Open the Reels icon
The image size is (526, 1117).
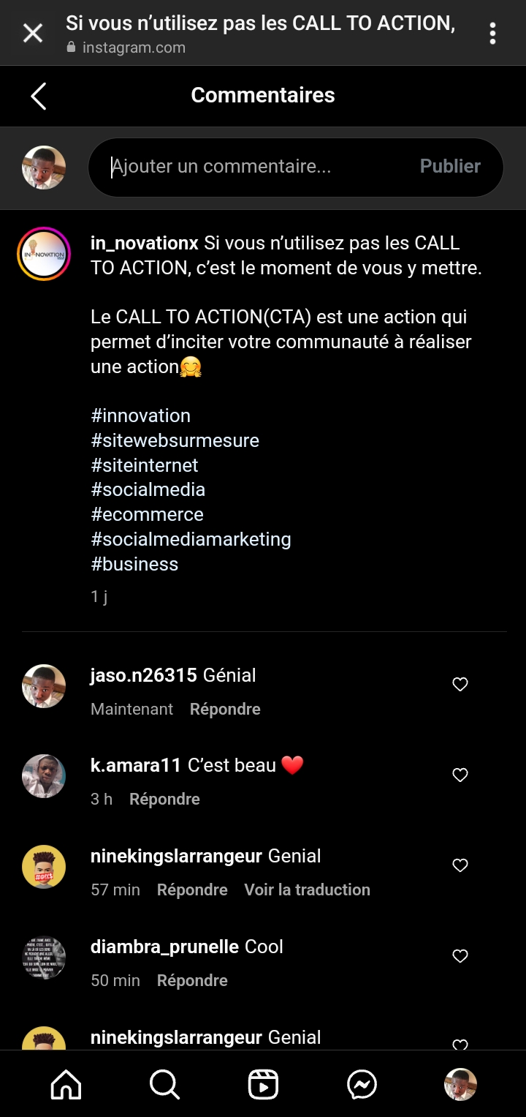tap(263, 1085)
